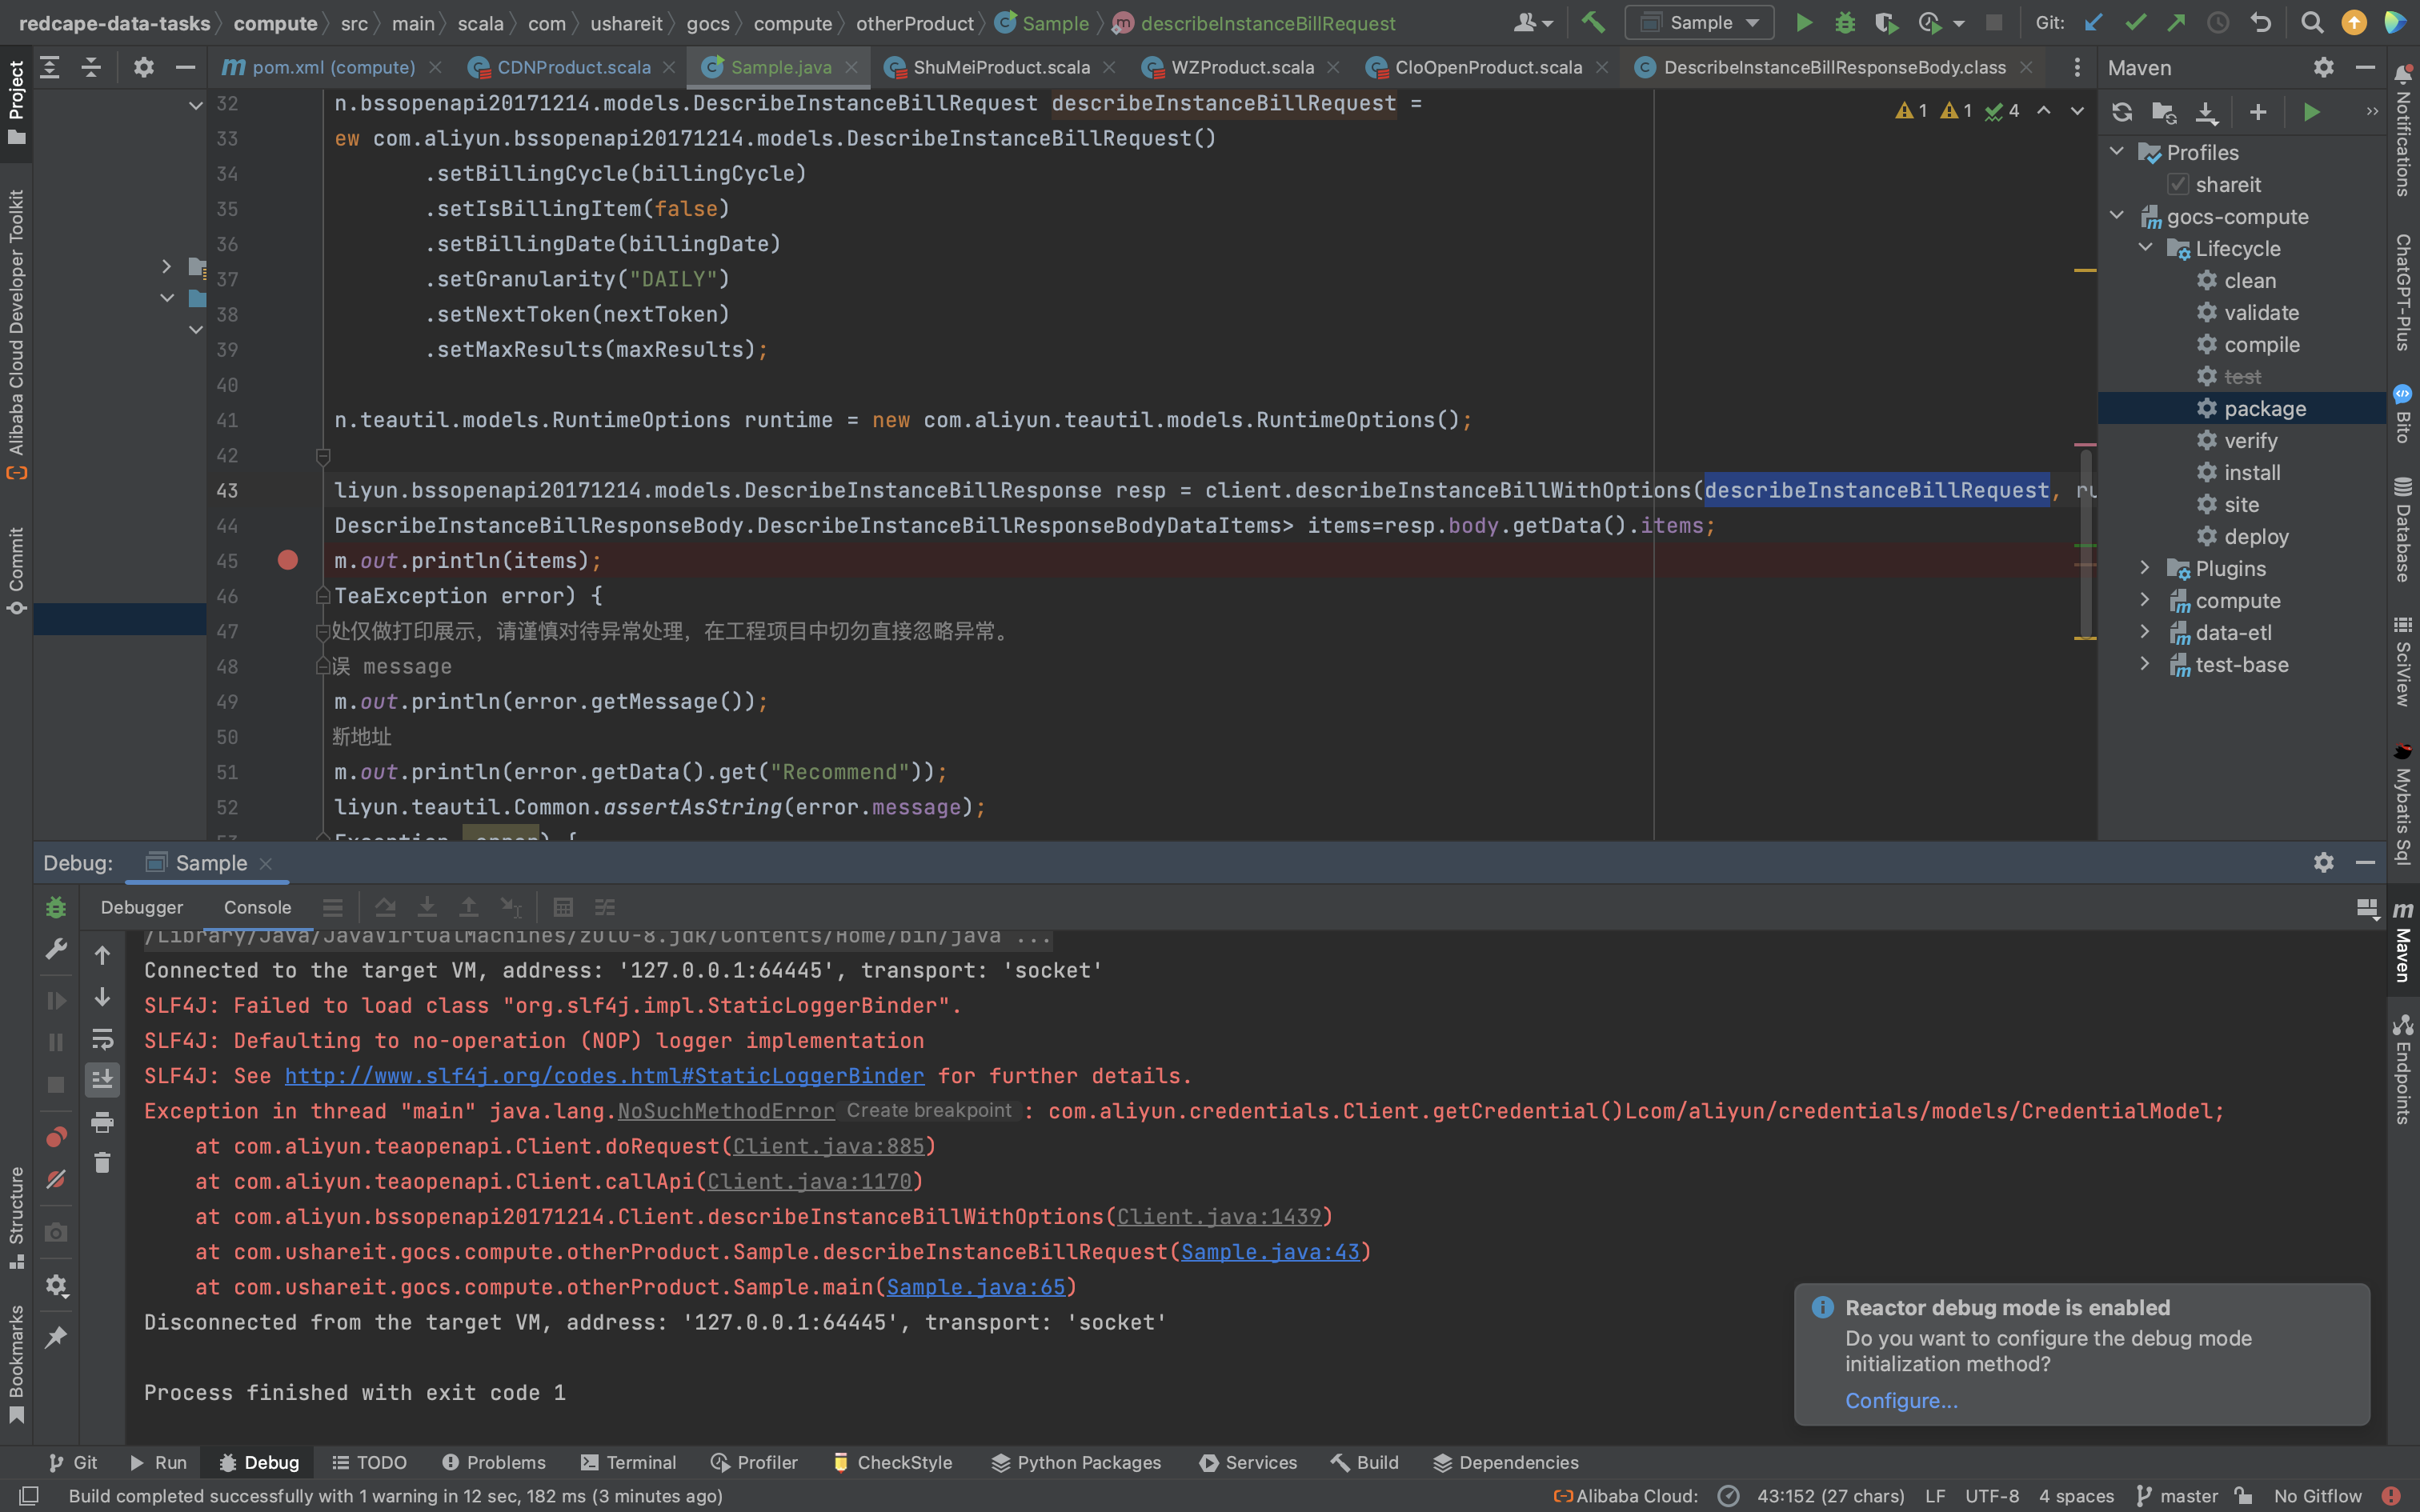Click Maven Run goal green icon
Viewport: 2420px width, 1512px height.
[2312, 112]
